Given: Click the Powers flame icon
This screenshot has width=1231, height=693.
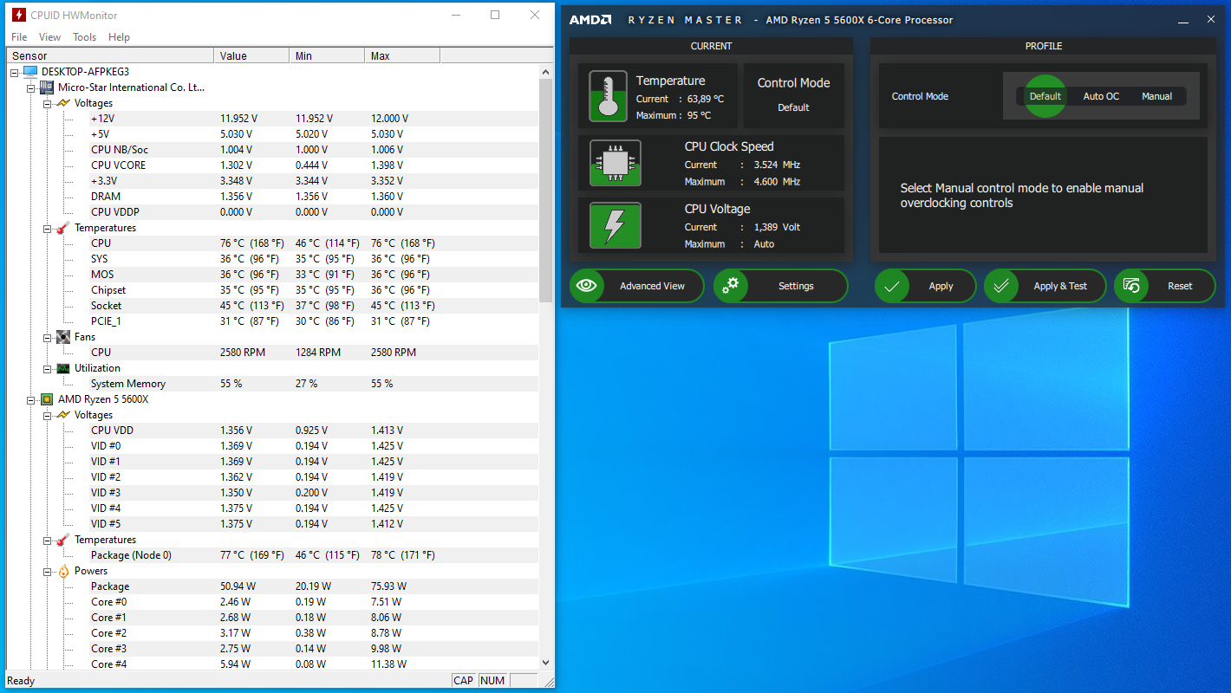Looking at the screenshot, I should (63, 571).
